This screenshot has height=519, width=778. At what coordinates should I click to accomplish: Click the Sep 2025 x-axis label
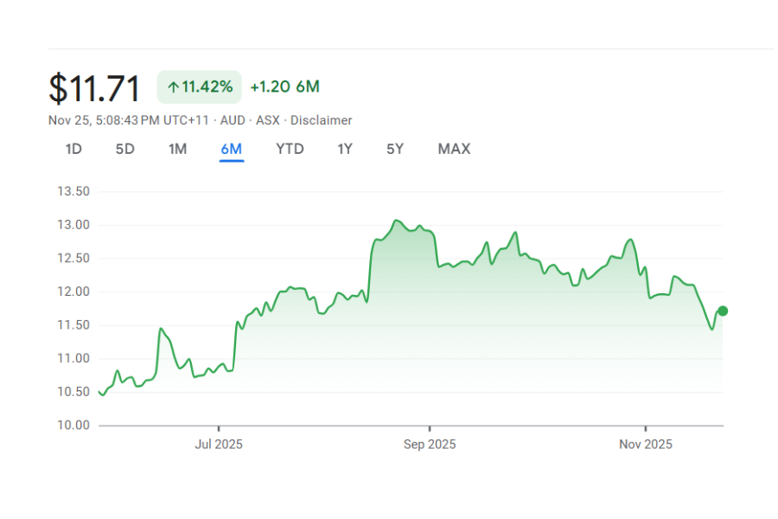[x=430, y=445]
